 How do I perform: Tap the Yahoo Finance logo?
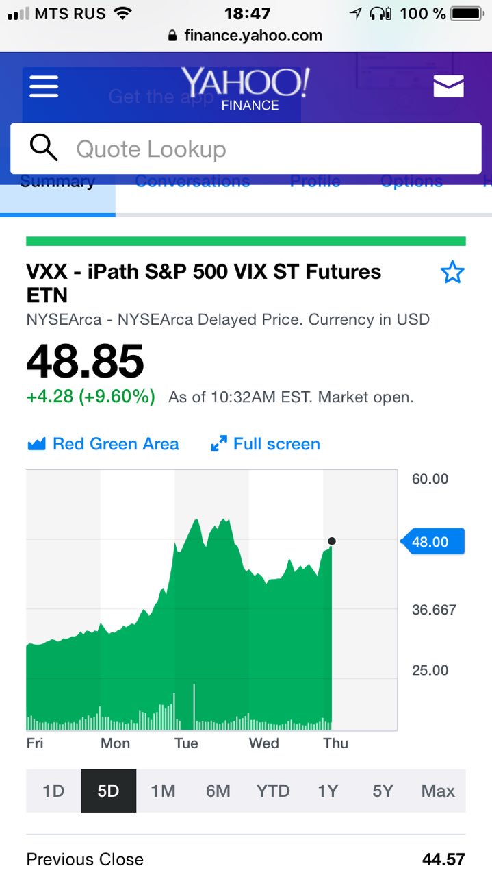(246, 89)
